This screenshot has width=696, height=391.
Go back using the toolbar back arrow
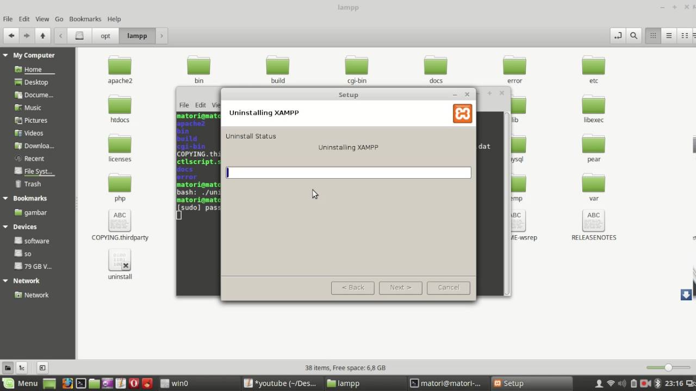11,36
